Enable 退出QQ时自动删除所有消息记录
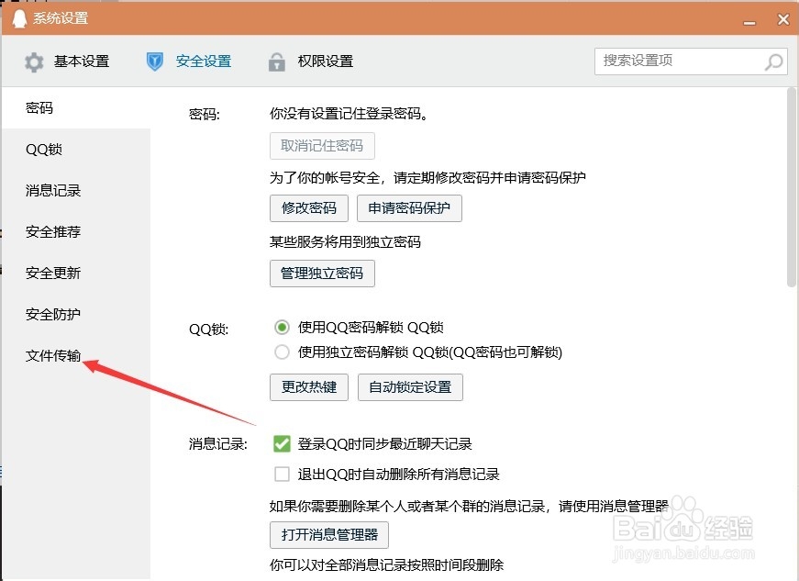 (x=282, y=474)
